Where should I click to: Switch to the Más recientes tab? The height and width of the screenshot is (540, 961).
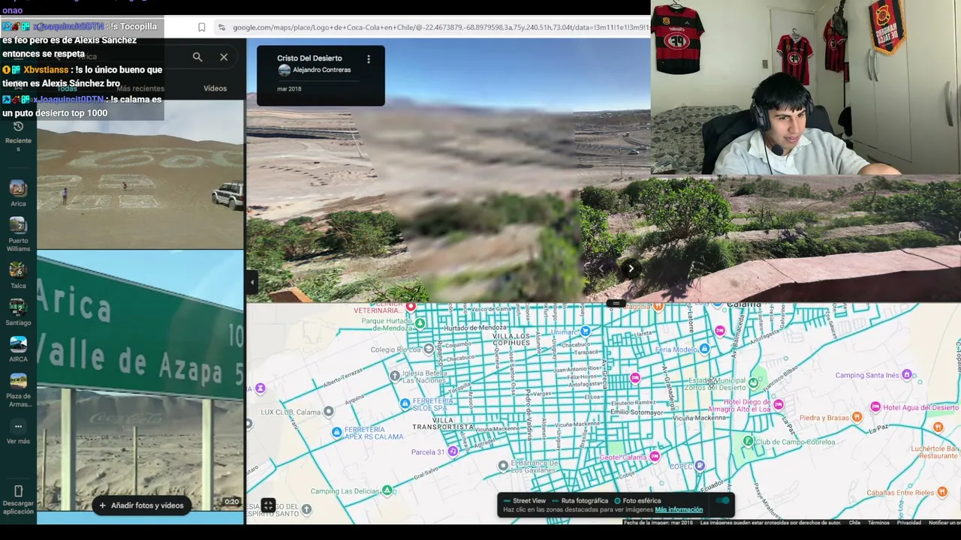[x=140, y=88]
